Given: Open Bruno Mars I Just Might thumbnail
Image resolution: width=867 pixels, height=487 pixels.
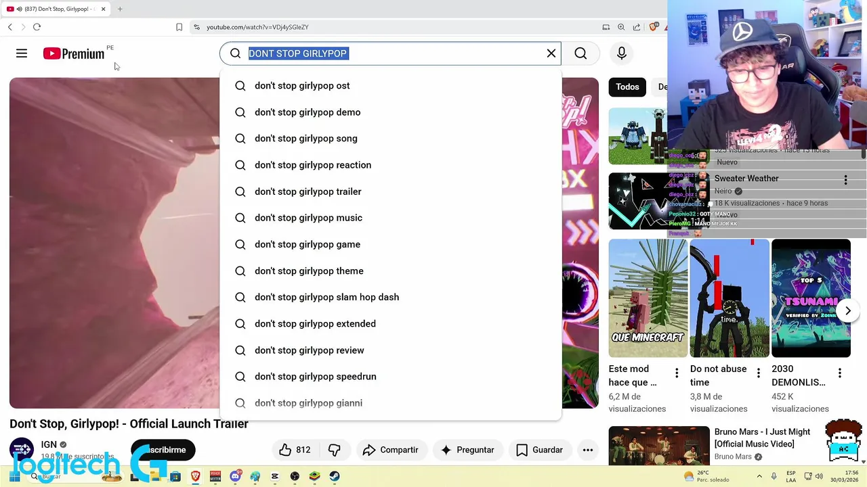Looking at the screenshot, I should click(659, 446).
